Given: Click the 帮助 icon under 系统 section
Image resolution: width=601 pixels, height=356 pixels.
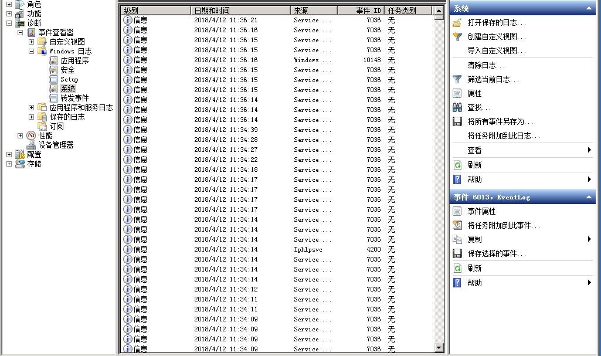Looking at the screenshot, I should (x=457, y=179).
